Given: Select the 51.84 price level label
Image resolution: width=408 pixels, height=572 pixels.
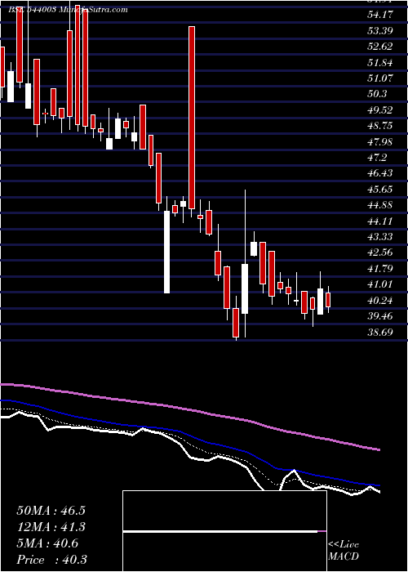Looking at the screenshot, I should coord(380,62).
